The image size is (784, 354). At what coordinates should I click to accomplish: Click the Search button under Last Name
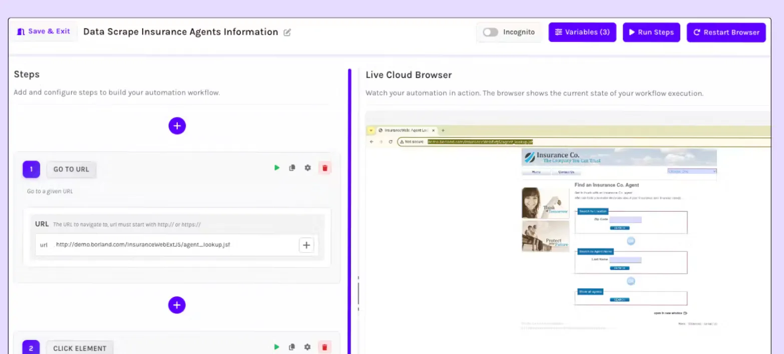tap(619, 268)
